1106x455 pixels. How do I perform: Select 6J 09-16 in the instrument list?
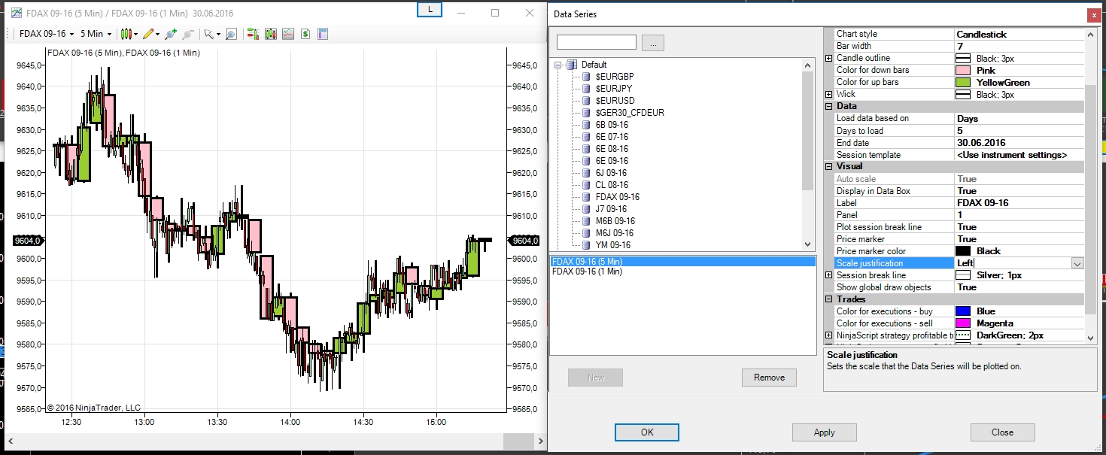[x=611, y=173]
